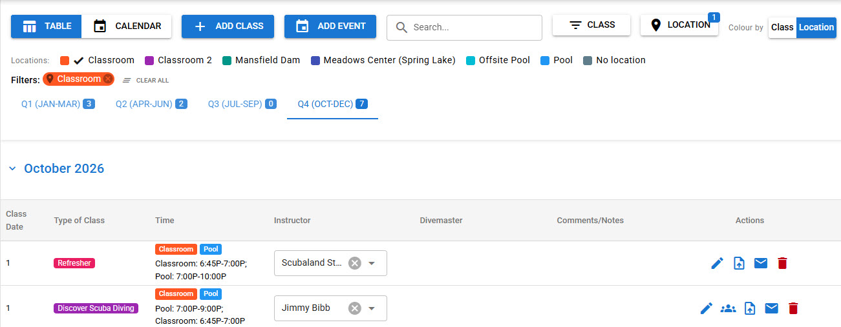Screen dimensions: 841x327
Task: Clear the Scubaland instructor selection
Action: coord(354,263)
